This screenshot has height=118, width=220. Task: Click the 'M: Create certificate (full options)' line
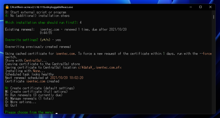pos(36,91)
